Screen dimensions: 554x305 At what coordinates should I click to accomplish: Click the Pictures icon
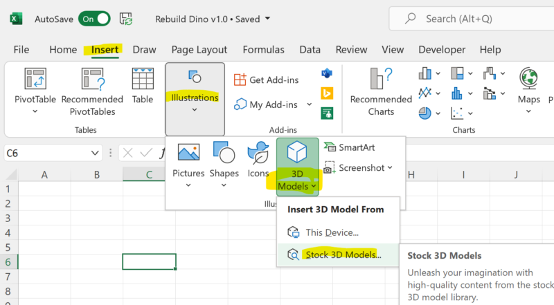point(188,152)
